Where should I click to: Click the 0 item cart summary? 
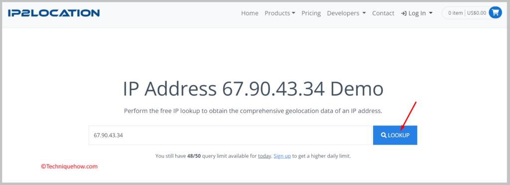pos(467,13)
